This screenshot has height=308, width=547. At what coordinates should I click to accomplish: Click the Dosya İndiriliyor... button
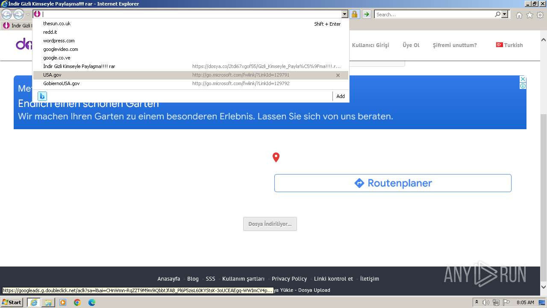[270, 224]
